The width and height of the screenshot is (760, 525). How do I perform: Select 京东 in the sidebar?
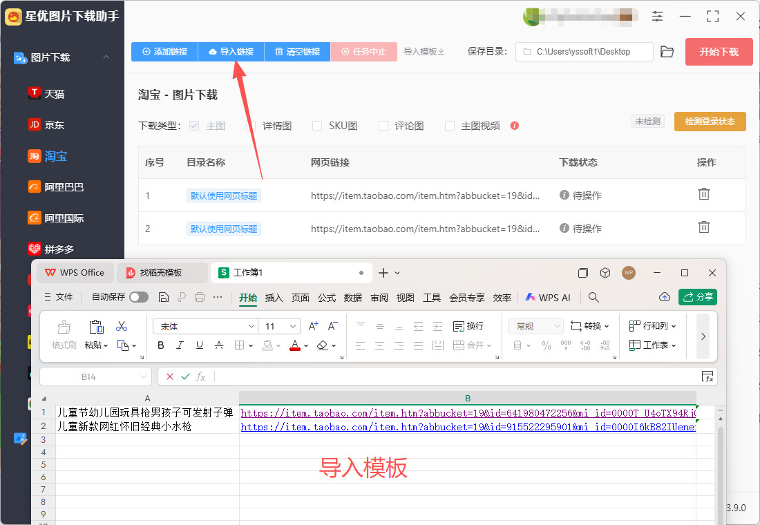pos(55,125)
